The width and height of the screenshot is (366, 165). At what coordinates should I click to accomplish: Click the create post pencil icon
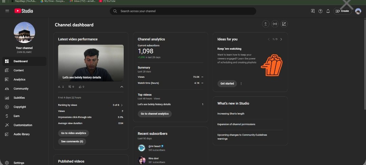(x=284, y=24)
